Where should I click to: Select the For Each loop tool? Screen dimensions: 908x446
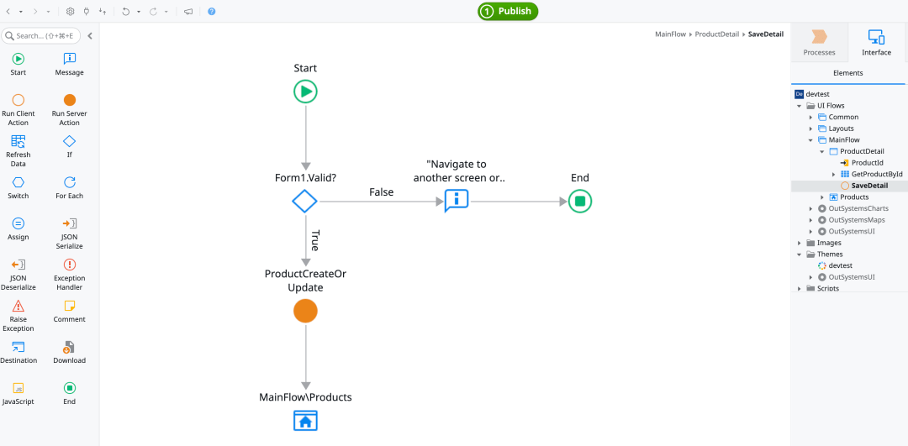click(x=70, y=182)
